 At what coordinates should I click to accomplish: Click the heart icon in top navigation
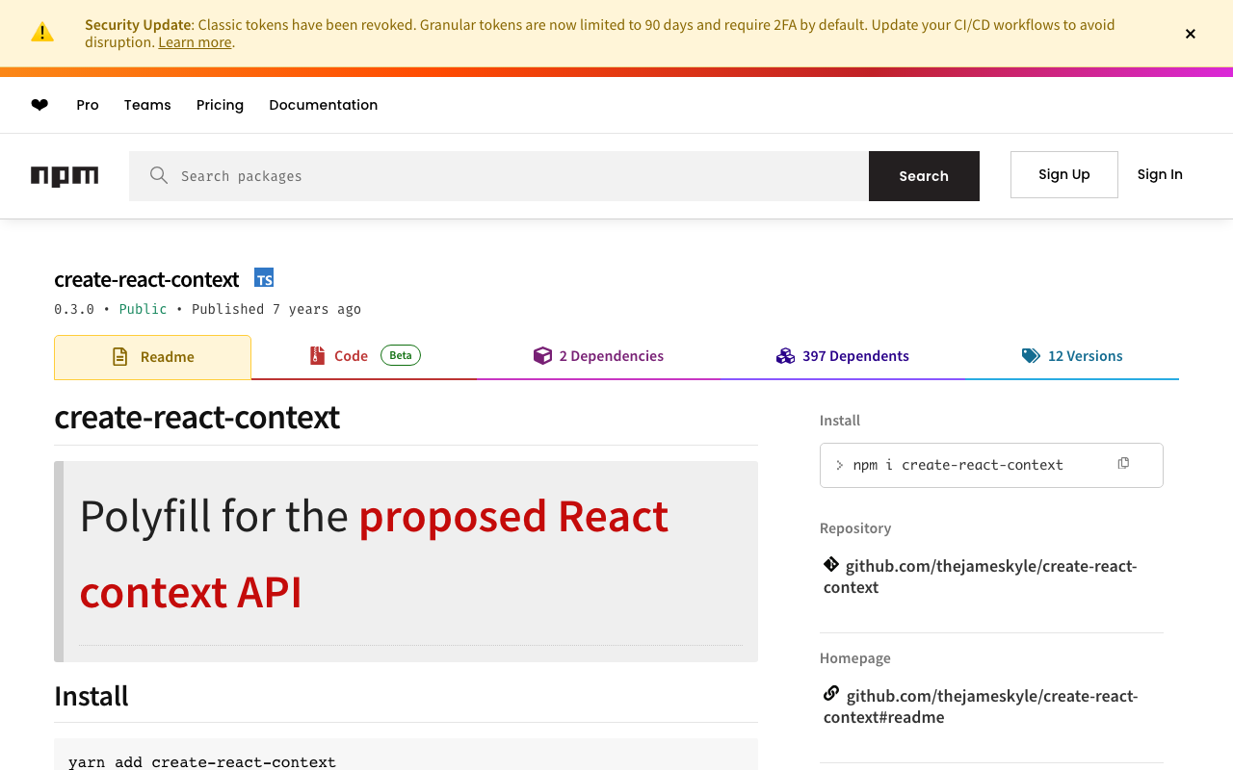tap(39, 105)
